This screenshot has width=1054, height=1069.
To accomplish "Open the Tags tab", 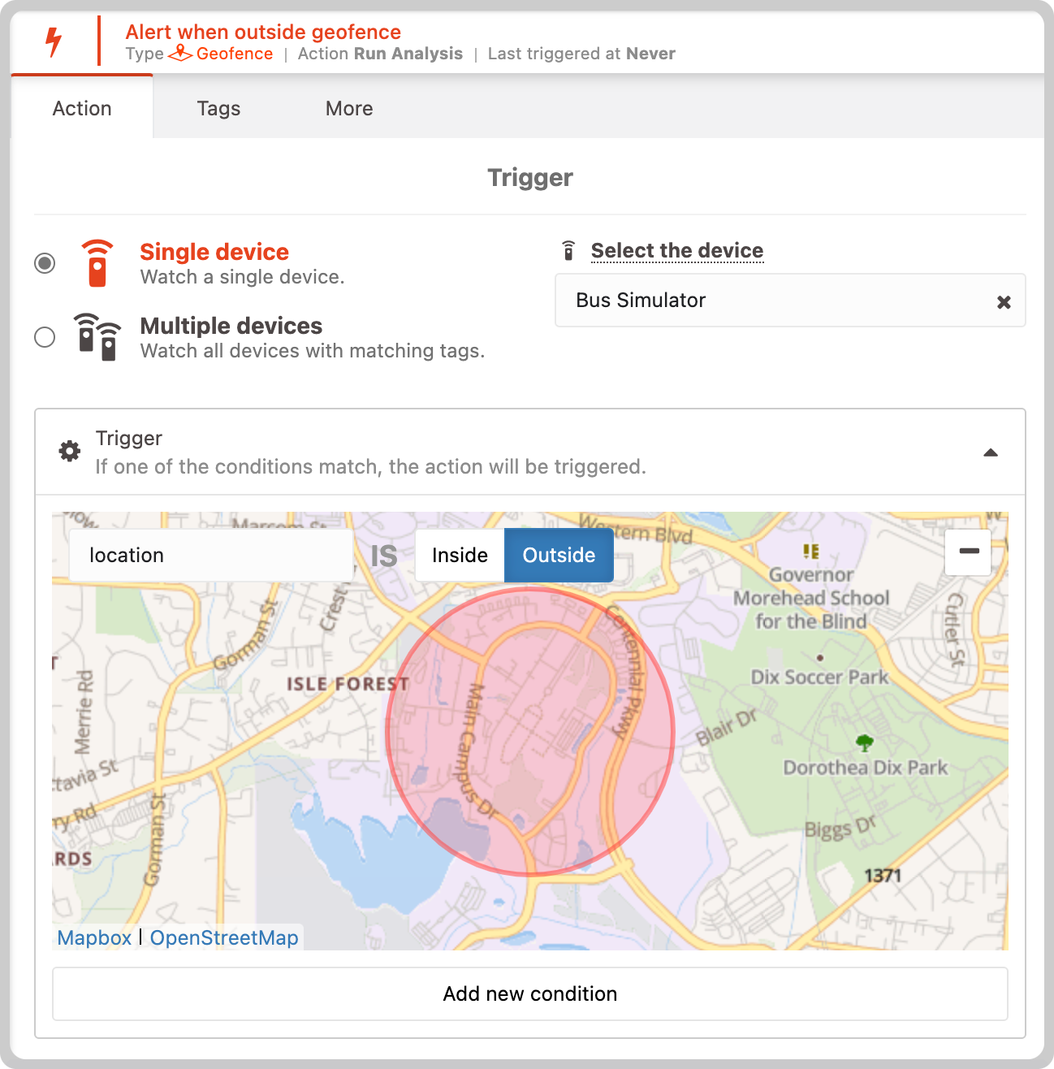I will [x=218, y=109].
